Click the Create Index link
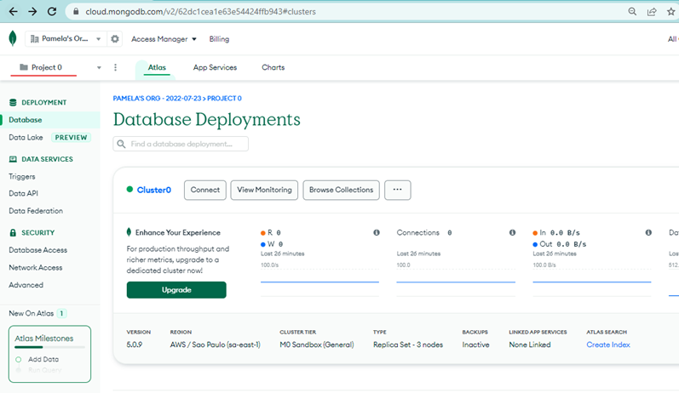 pyautogui.click(x=608, y=345)
